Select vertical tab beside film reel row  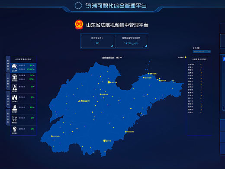click(8, 64)
